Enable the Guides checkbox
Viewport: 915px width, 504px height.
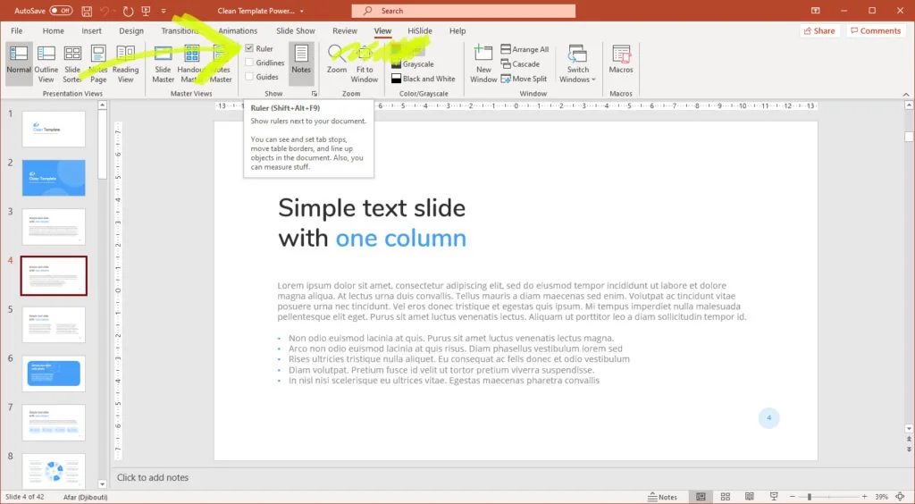[249, 77]
